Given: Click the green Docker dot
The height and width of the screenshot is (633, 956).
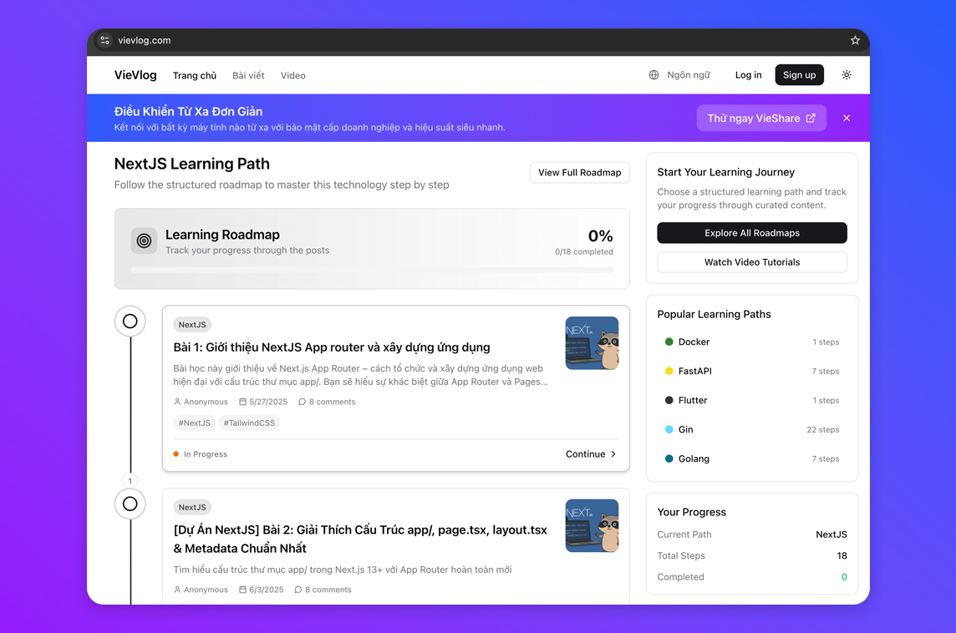Looking at the screenshot, I should tap(669, 342).
